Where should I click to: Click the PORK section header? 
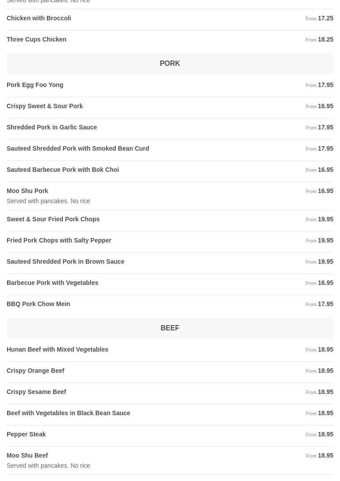pos(170,64)
